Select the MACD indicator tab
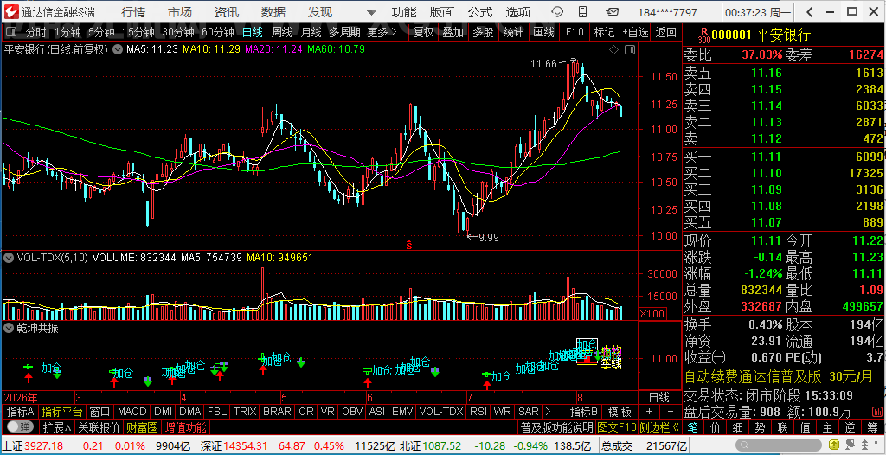 (x=132, y=412)
